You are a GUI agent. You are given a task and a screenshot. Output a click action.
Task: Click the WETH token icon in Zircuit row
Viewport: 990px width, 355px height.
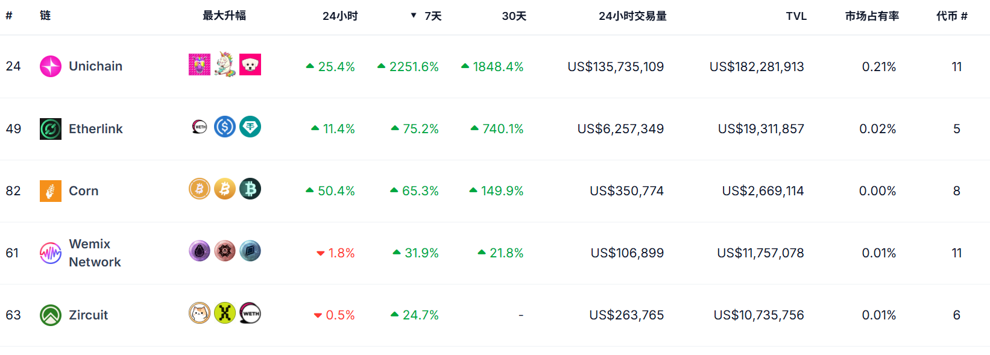tap(250, 313)
